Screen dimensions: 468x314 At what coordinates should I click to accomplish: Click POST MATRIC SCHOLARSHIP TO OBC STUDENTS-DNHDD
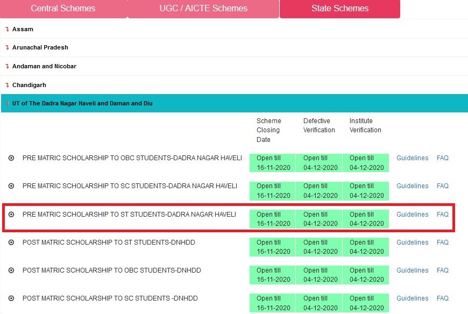point(112,270)
